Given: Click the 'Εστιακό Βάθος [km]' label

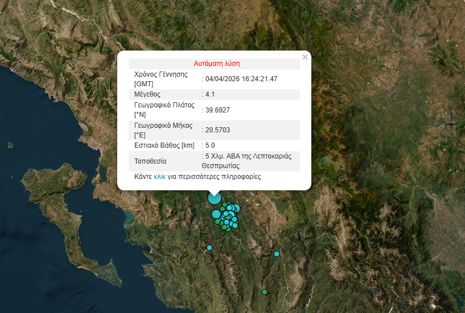Looking at the screenshot, I should (x=164, y=145).
